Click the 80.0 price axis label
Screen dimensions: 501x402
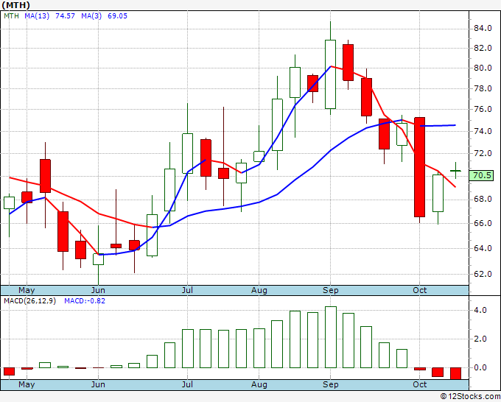point(483,68)
